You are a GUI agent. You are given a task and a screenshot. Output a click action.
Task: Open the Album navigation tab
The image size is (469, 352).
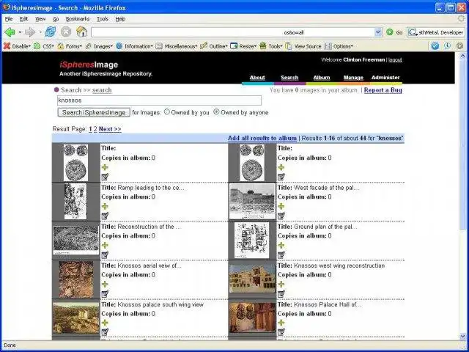[322, 78]
